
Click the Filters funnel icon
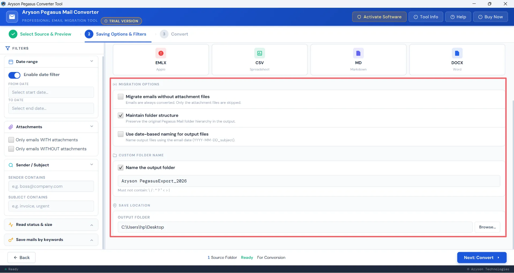coord(7,48)
